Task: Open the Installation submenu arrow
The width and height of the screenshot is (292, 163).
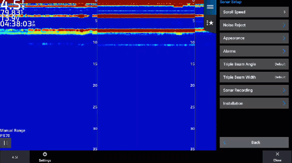Action: (284, 103)
